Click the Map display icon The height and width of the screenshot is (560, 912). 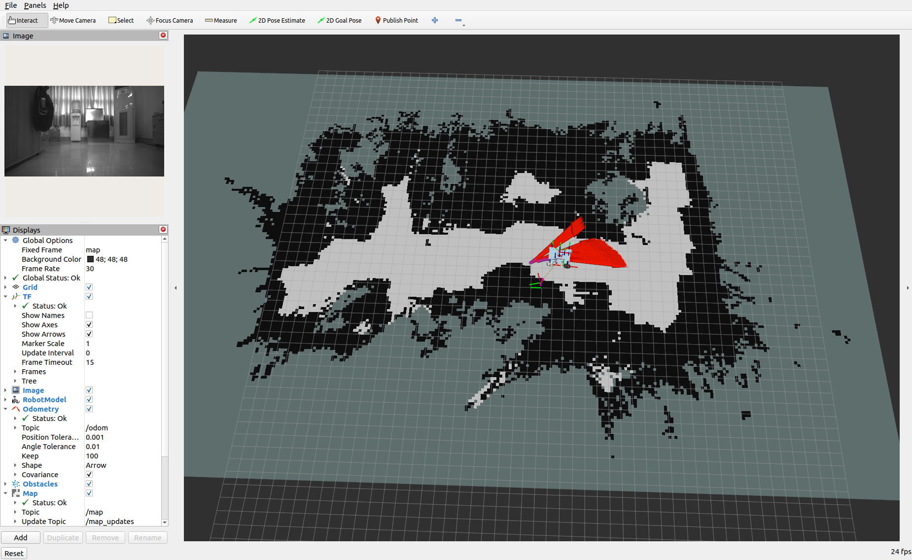[x=16, y=493]
